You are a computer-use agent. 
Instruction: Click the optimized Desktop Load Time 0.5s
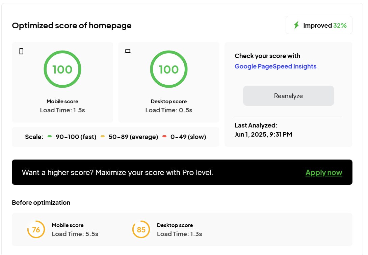pyautogui.click(x=168, y=110)
